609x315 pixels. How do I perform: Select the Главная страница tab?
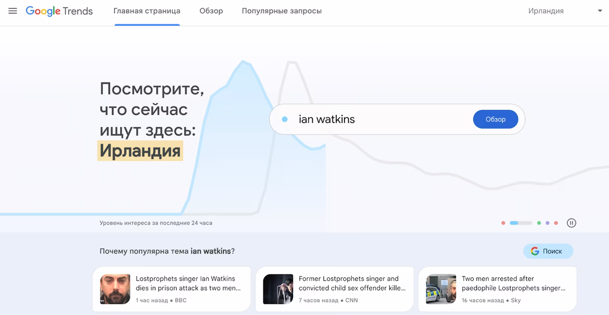(x=147, y=11)
